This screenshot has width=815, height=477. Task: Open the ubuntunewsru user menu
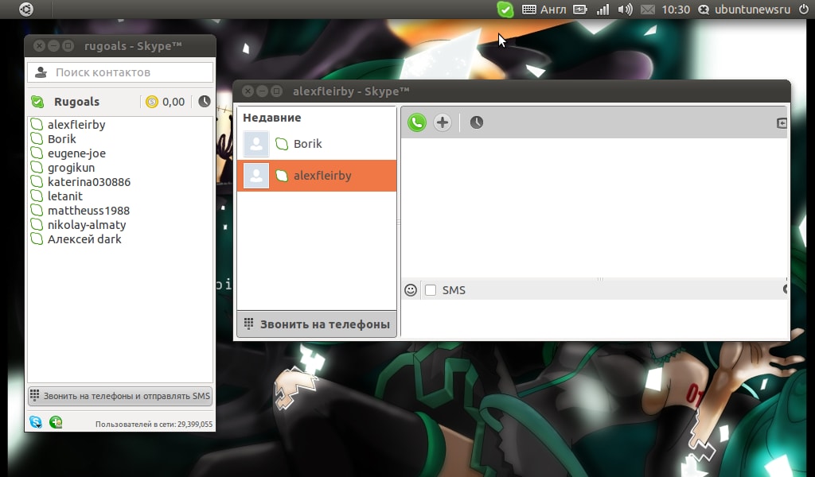coord(745,10)
